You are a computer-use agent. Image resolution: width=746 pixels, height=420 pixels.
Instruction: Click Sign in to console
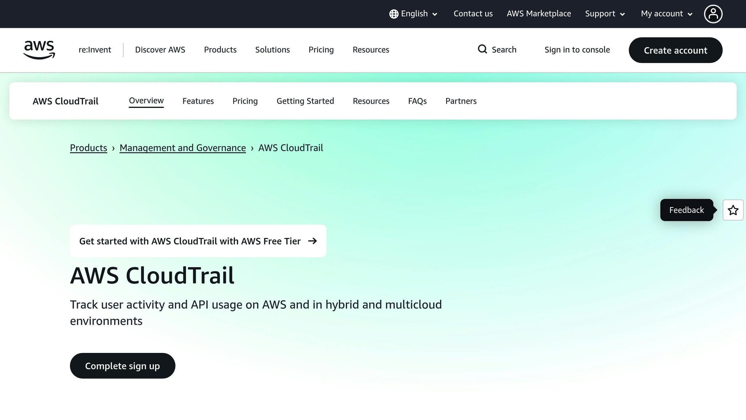[x=577, y=50]
